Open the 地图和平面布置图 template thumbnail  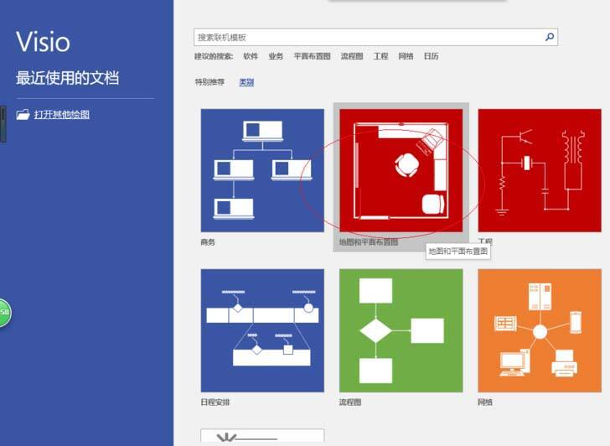pos(401,170)
